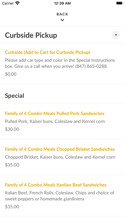Click Chopped Brisket, Kaiser buns description

click(60, 157)
